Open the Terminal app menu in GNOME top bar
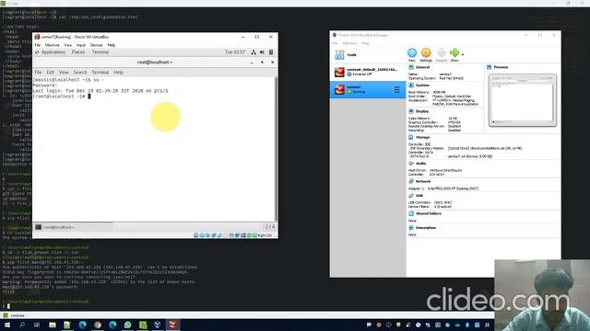This screenshot has height=331, width=590. [100, 52]
